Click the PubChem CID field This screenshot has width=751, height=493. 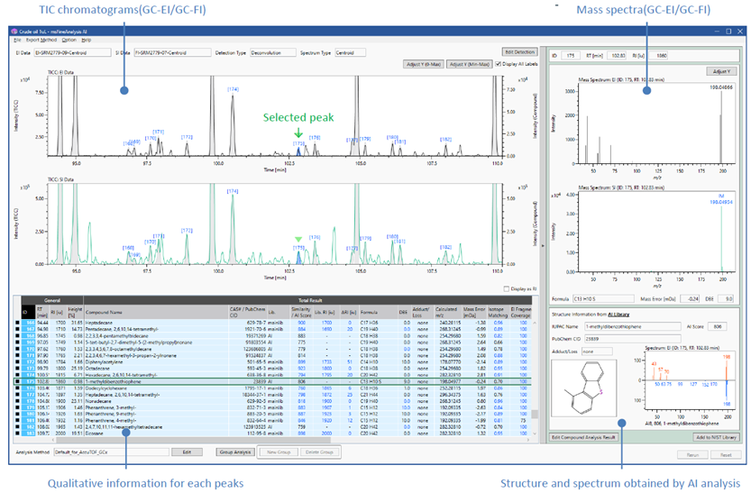click(x=633, y=339)
